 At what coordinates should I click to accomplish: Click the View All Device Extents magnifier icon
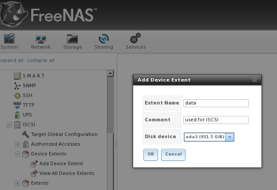(34, 174)
